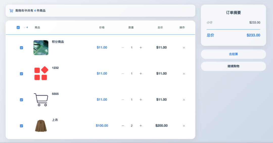Open the 1232 product name link
This screenshot has width=273, height=143.
click(x=55, y=68)
